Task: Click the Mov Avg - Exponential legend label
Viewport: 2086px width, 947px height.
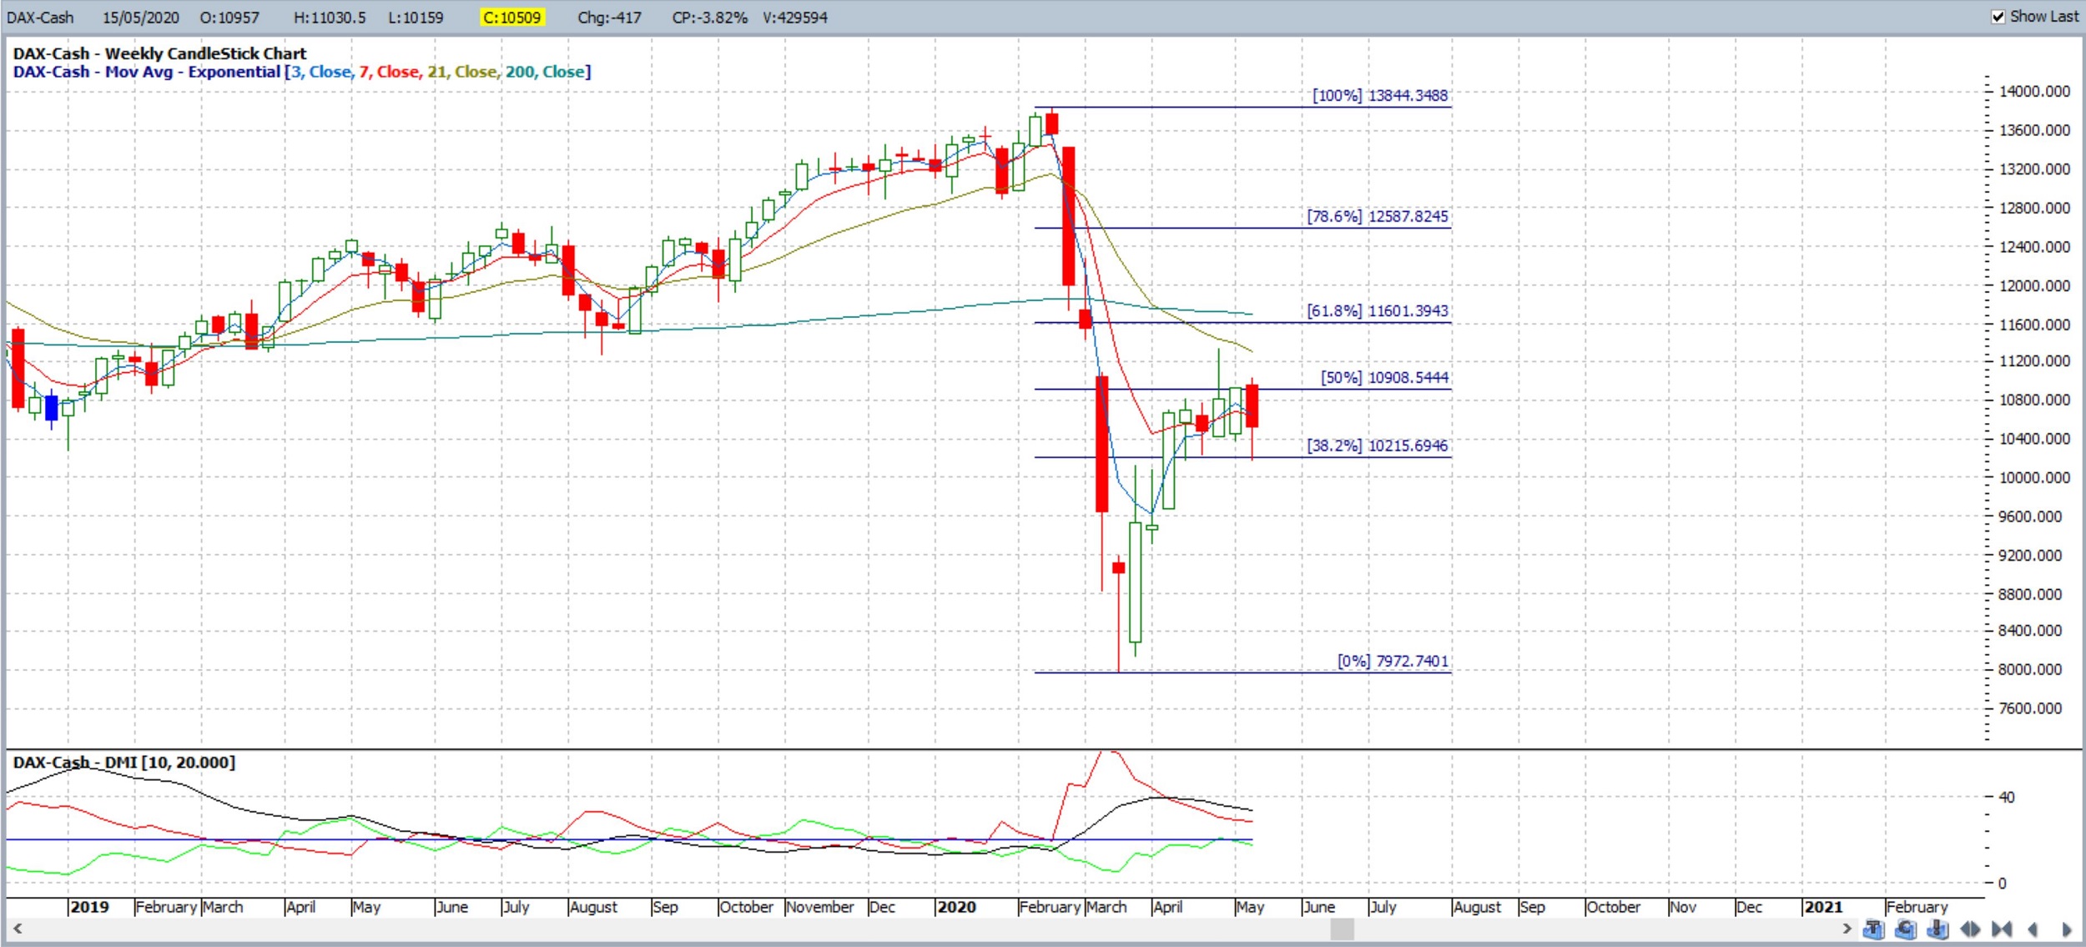Action: point(193,72)
